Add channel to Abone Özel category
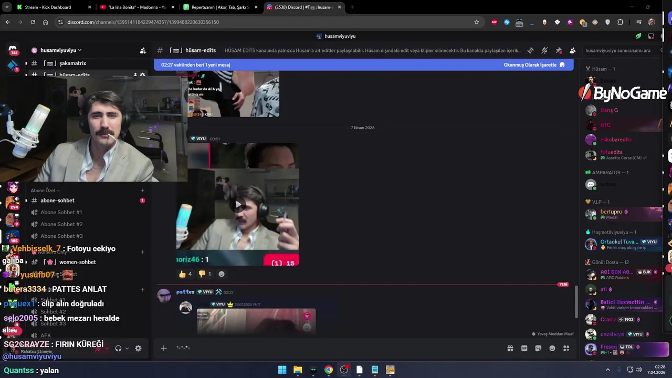The height and width of the screenshot is (378, 672). pos(142,191)
